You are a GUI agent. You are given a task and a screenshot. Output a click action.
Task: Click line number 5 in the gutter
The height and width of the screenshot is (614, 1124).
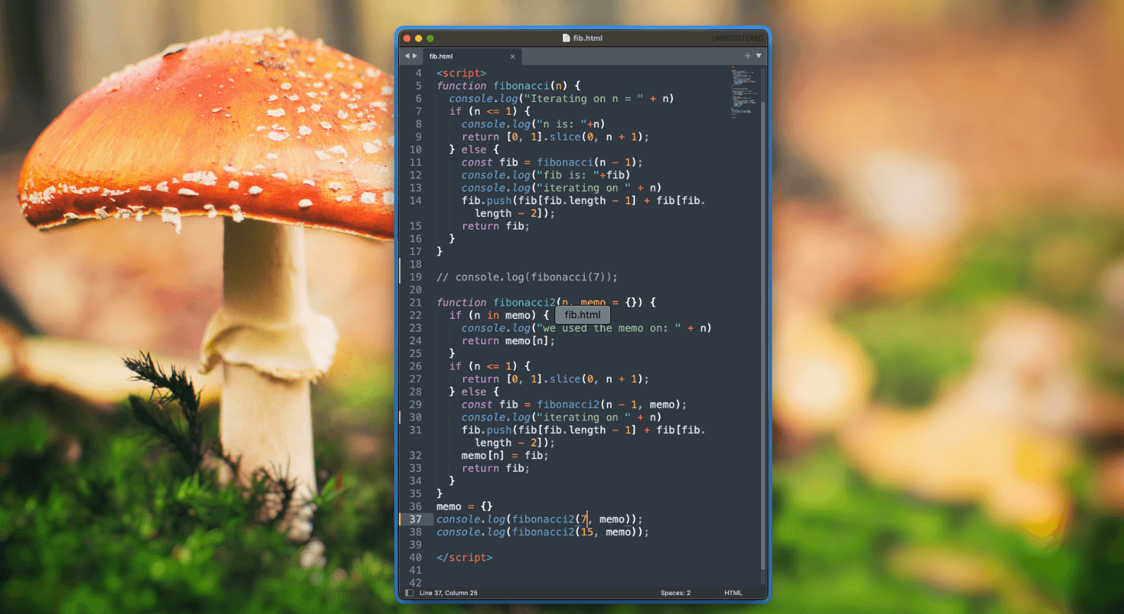tap(419, 86)
